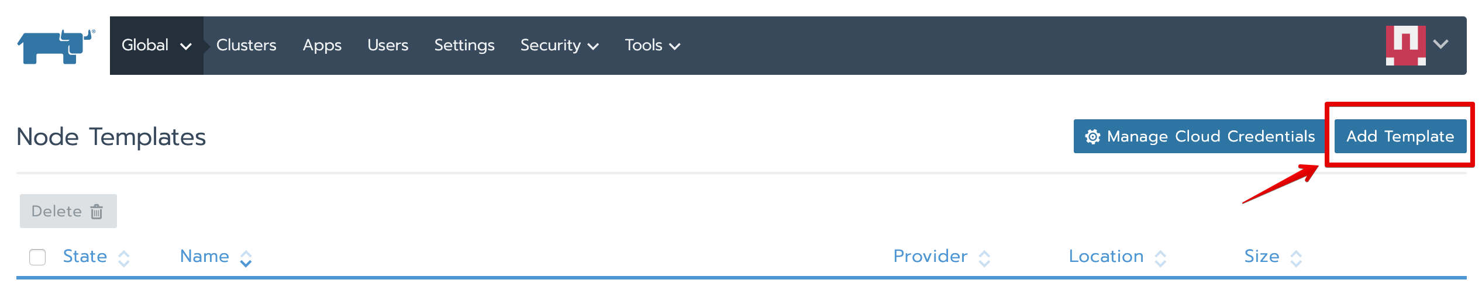Viewport: 1482px width, 283px height.
Task: Expand the Tools menu
Action: pyautogui.click(x=652, y=46)
